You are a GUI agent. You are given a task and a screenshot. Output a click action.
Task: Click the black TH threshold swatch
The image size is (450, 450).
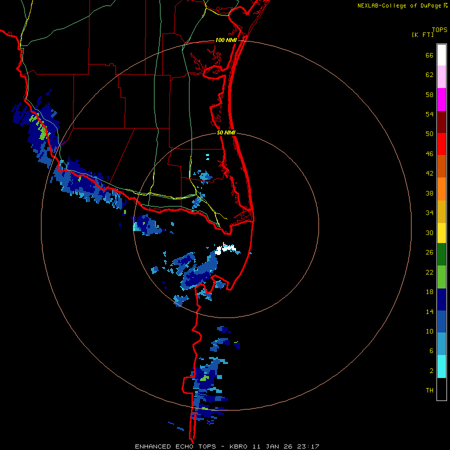(441, 389)
